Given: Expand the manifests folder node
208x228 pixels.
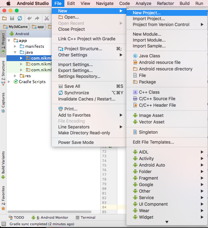Looking at the screenshot, I should [15, 47].
